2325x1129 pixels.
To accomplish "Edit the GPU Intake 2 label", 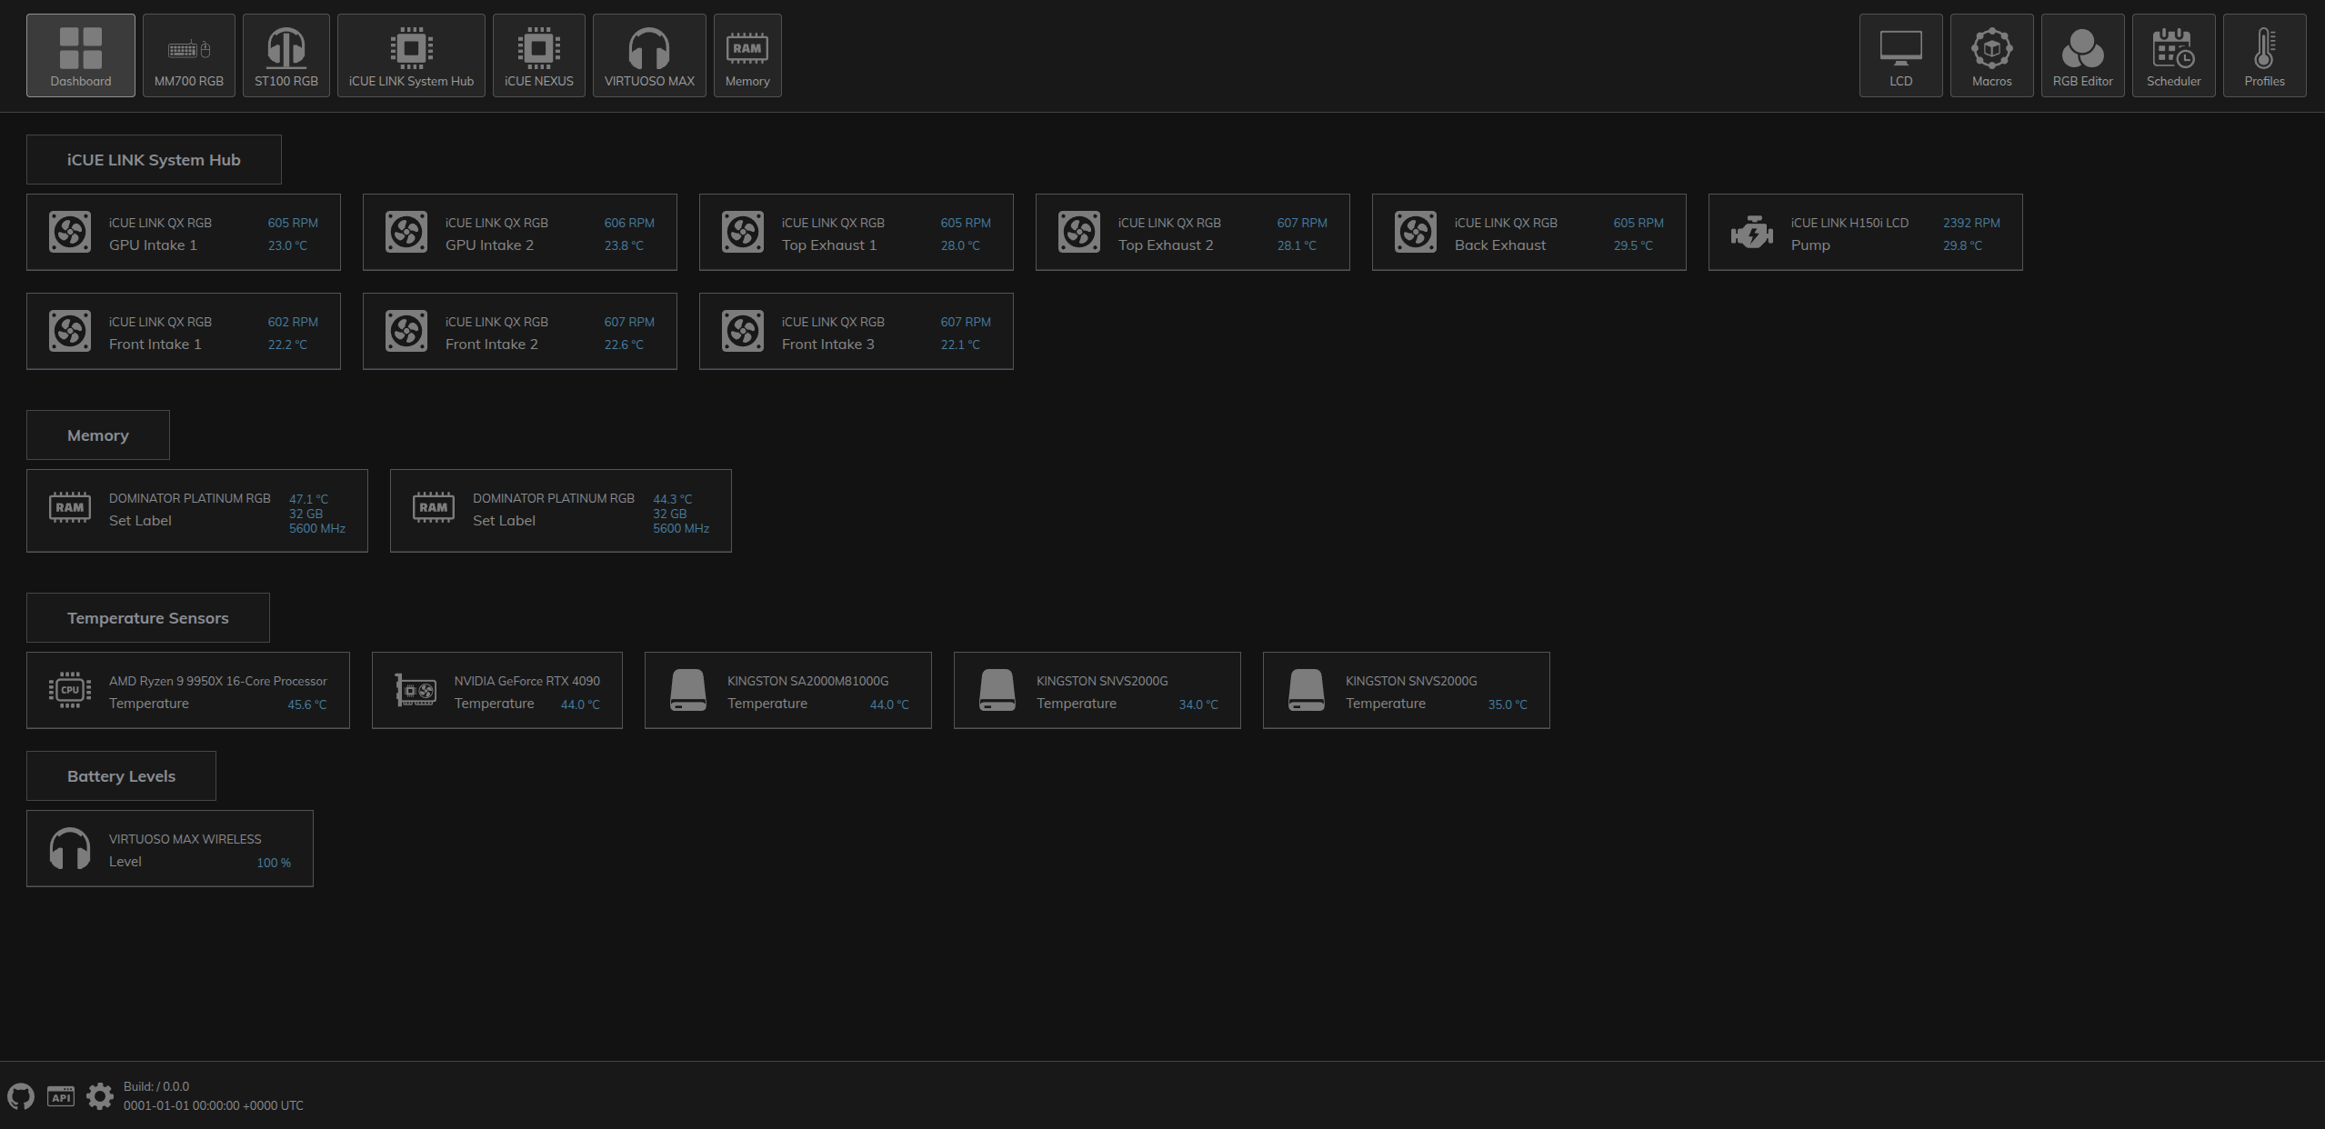I will 489,245.
